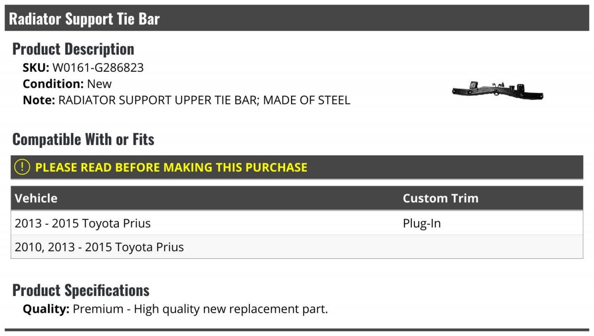The image size is (594, 336).
Task: Click the Product Description heading
Action: tap(73, 49)
